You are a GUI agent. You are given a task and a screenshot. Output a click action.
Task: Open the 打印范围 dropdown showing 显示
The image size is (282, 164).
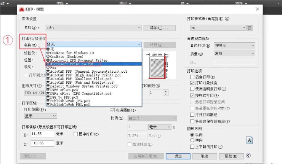click(40, 116)
